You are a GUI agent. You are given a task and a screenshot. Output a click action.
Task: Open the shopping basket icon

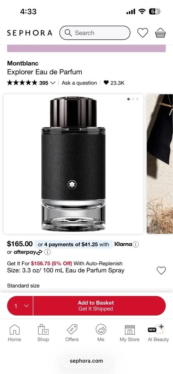[x=161, y=33]
